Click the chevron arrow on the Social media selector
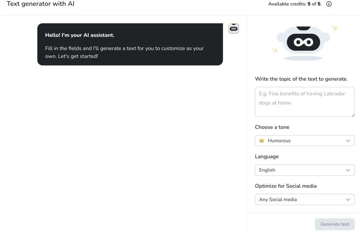Viewport: 361px width, 235px height. 348,199
